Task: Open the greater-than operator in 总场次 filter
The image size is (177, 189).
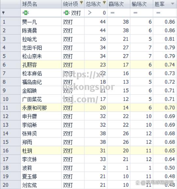Action: pos(90,13)
